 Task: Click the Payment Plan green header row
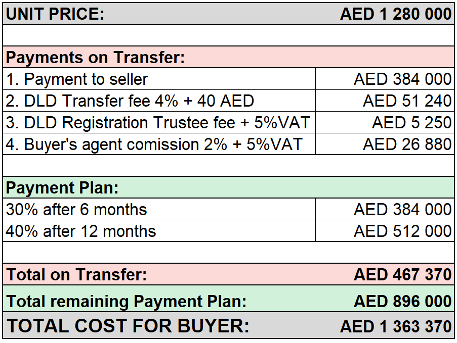(x=229, y=187)
